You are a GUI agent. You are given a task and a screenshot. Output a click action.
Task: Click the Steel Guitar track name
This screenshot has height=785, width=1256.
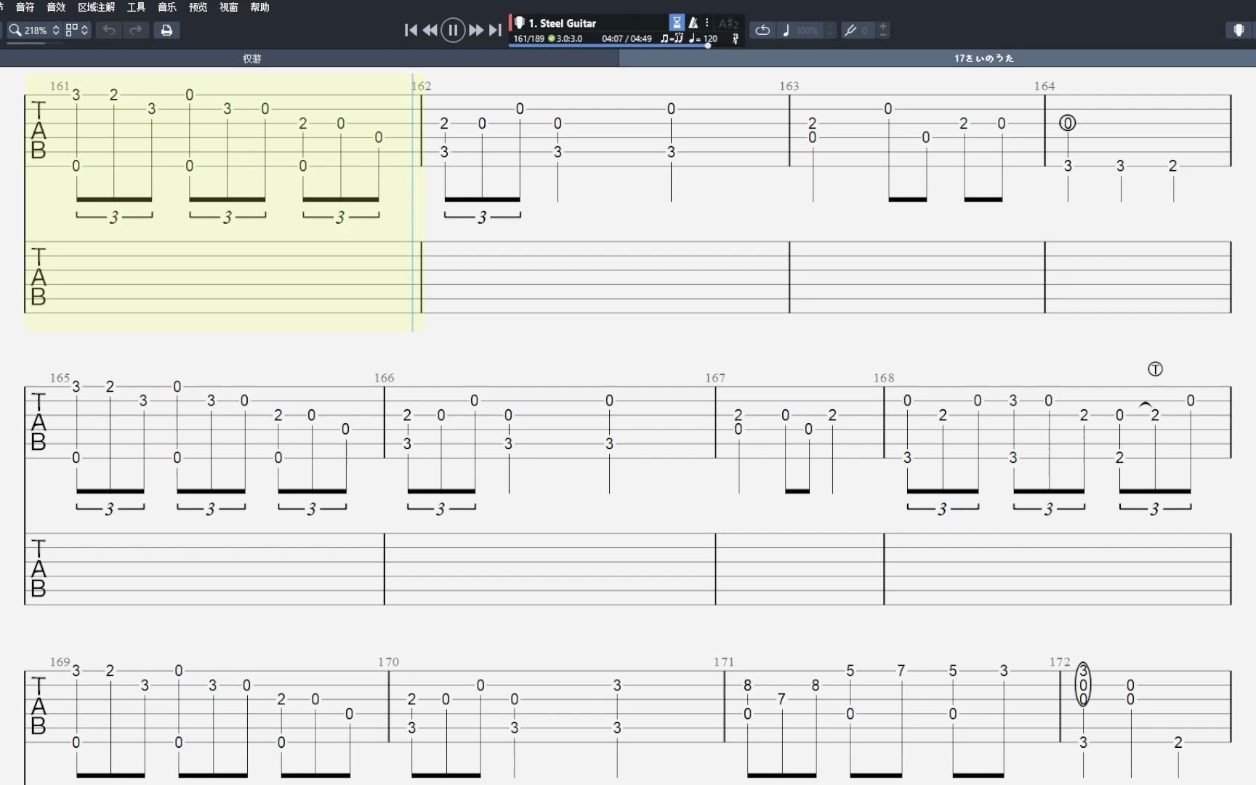pos(562,23)
